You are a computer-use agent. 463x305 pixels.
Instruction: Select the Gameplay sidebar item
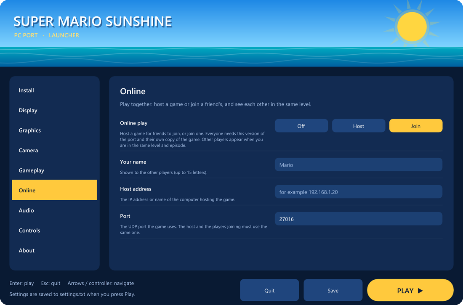54,170
